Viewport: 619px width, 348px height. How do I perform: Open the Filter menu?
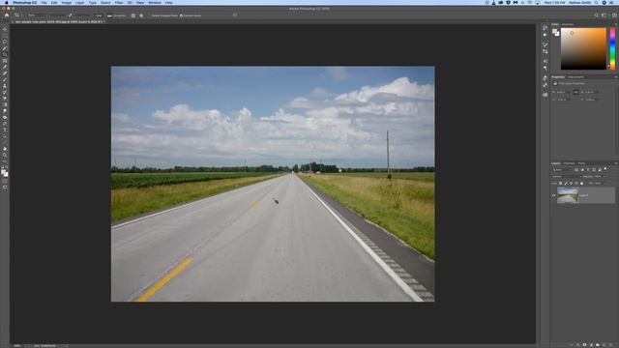click(119, 2)
